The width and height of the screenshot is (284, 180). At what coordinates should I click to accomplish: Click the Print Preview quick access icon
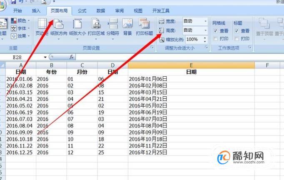(x=44, y=2)
